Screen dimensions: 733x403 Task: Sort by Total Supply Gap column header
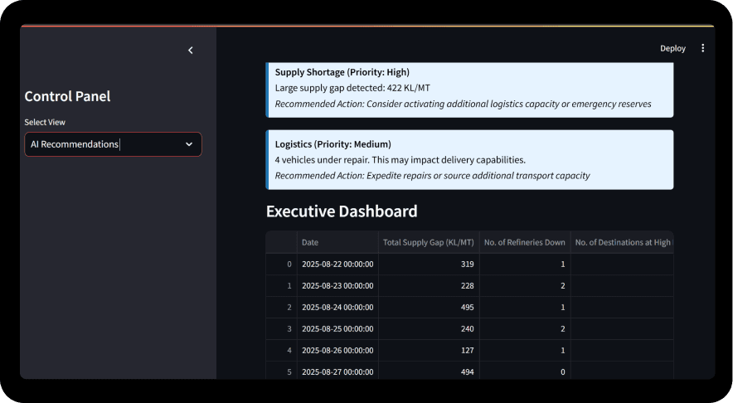tap(428, 242)
